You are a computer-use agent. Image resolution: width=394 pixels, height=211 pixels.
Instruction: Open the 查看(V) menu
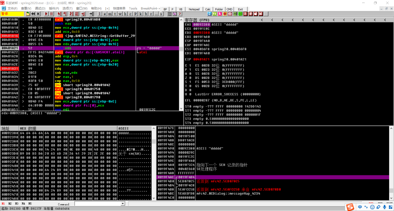pyautogui.click(x=26, y=9)
